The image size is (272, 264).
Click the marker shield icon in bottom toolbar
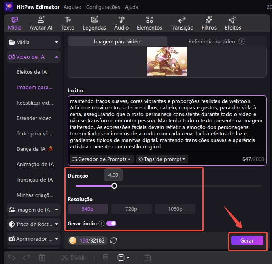[x=106, y=258]
